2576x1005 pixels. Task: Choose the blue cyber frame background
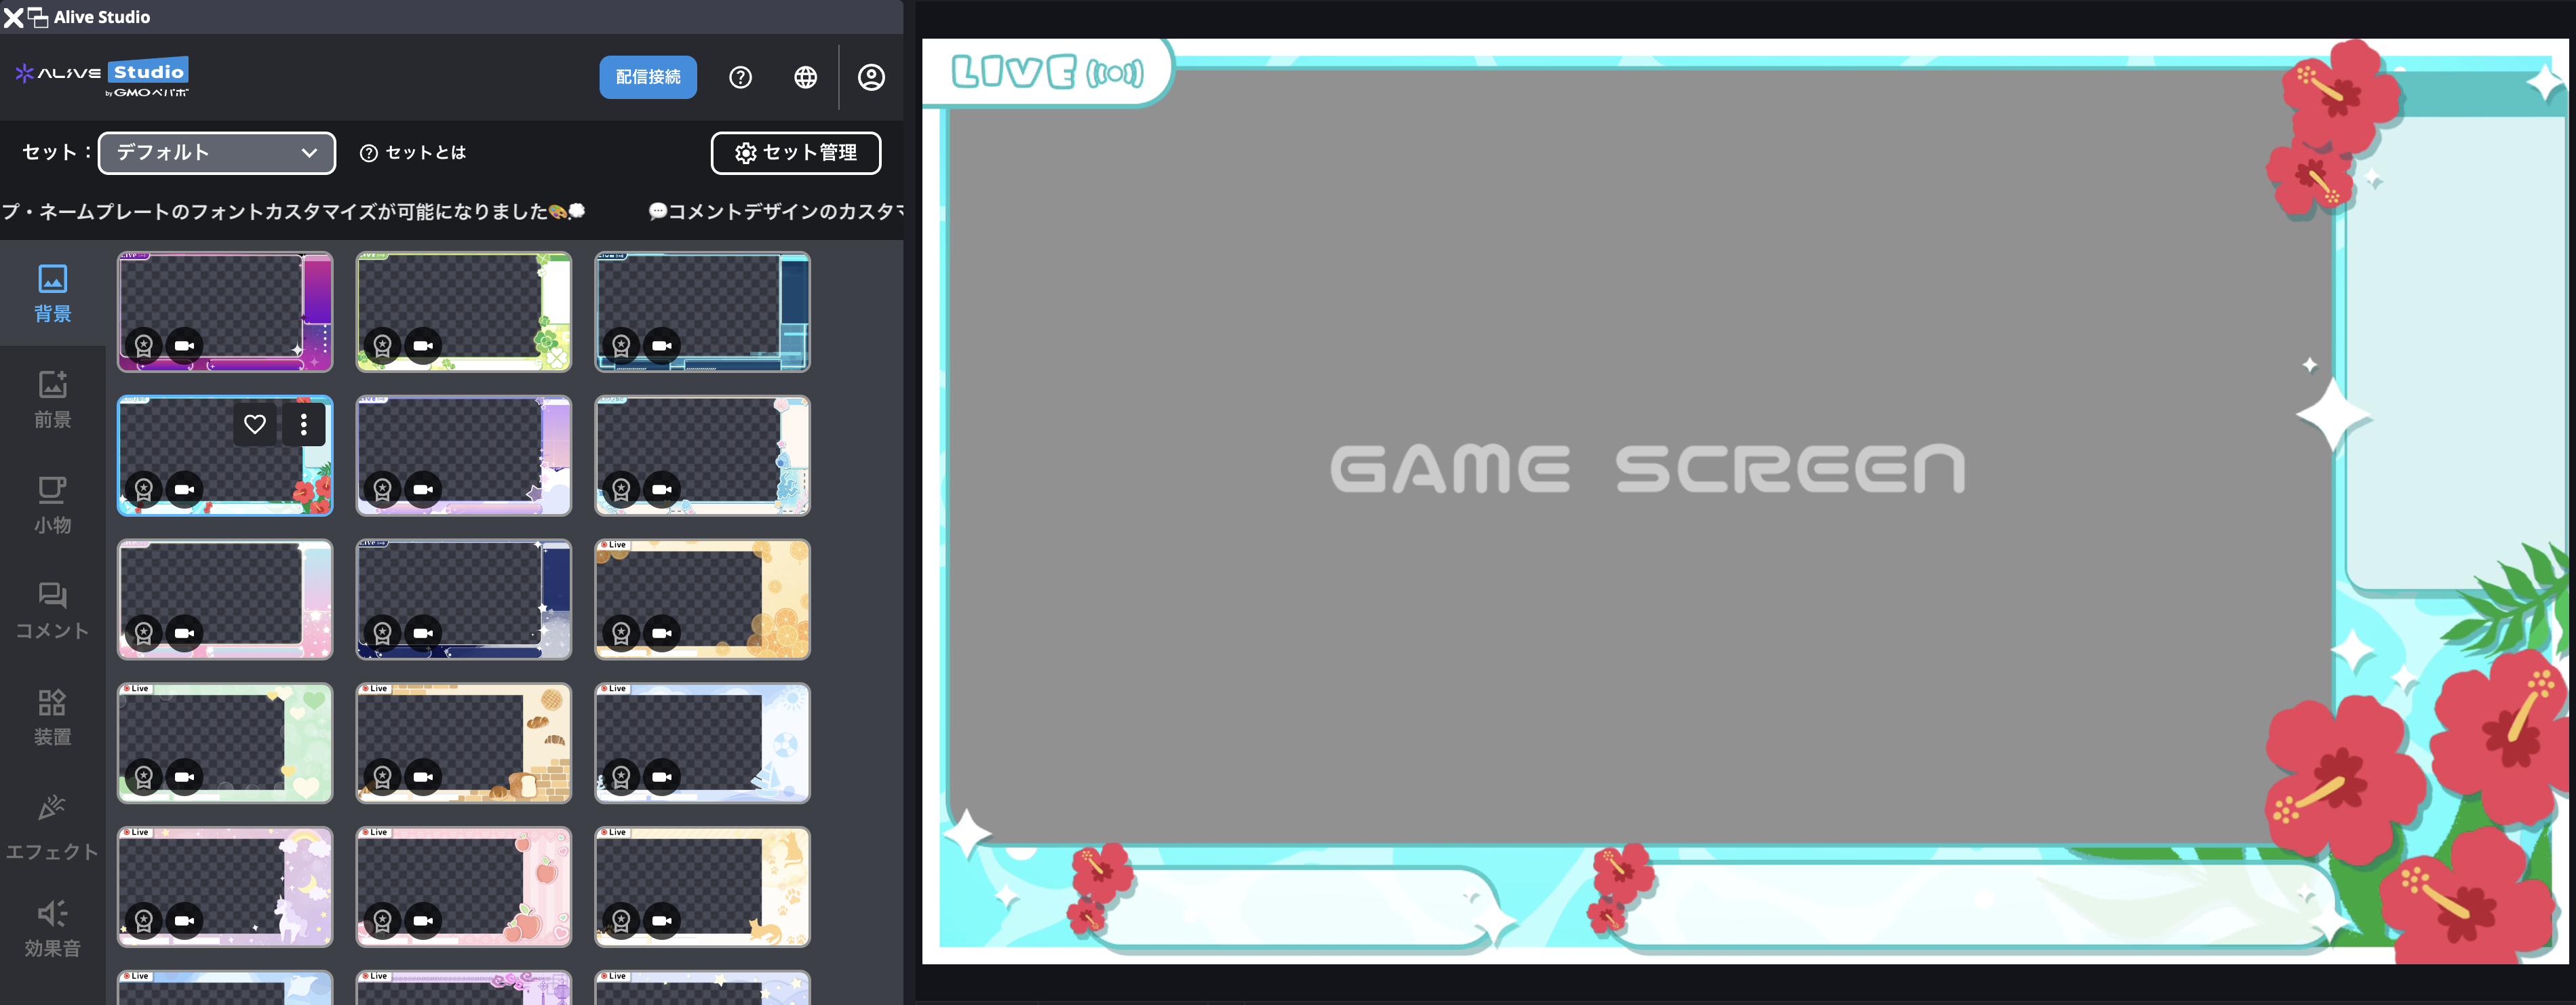[703, 312]
